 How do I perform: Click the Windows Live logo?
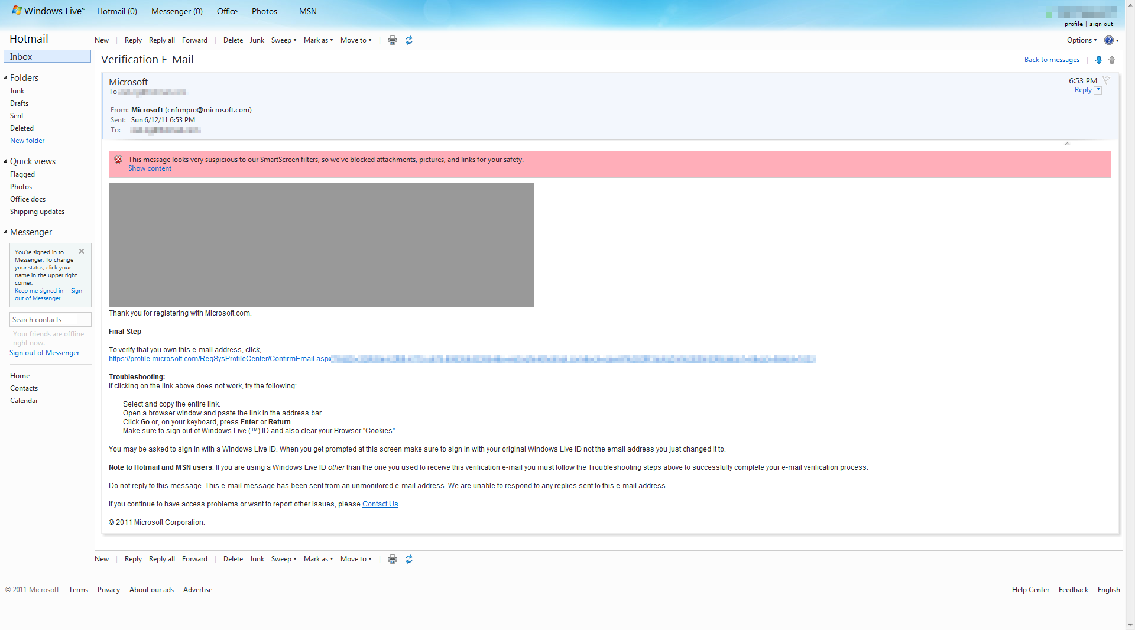point(48,11)
